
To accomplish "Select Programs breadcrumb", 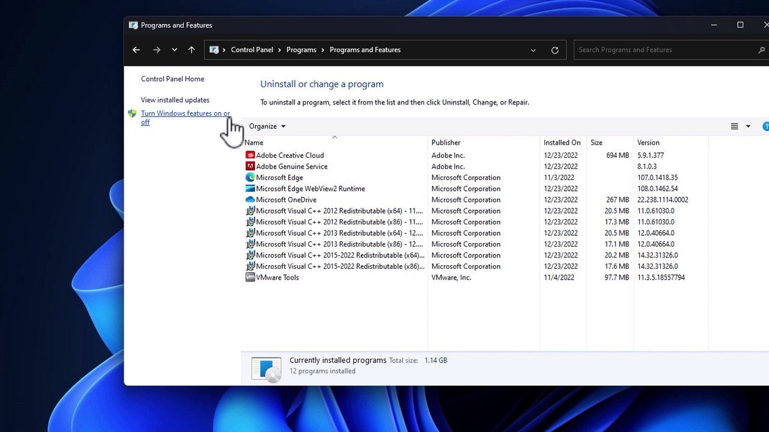I will pos(301,50).
